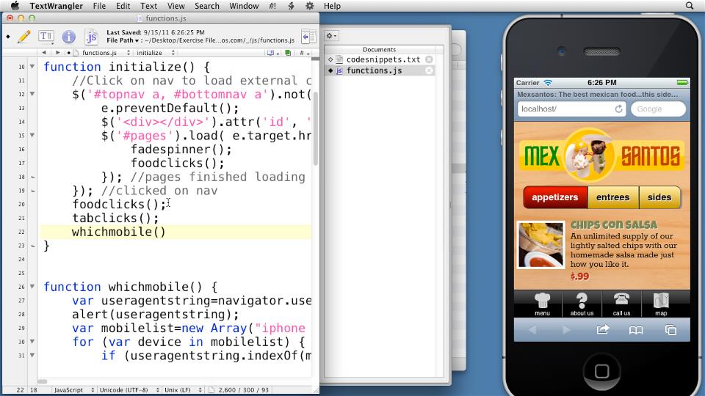The width and height of the screenshot is (705, 396).
Task: Select codesnippets.txt in Documents list
Action: click(x=383, y=59)
